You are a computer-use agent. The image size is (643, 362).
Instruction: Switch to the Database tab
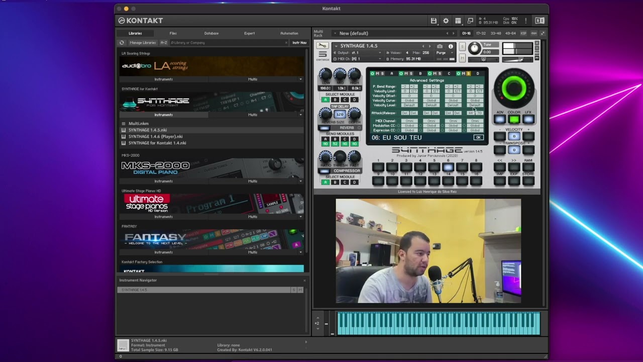(211, 33)
